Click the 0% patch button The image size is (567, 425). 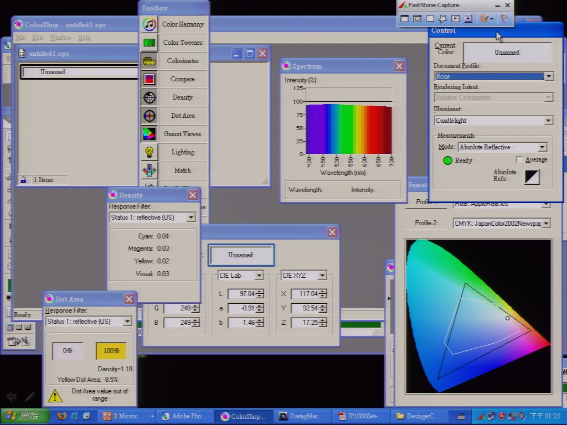pos(68,350)
